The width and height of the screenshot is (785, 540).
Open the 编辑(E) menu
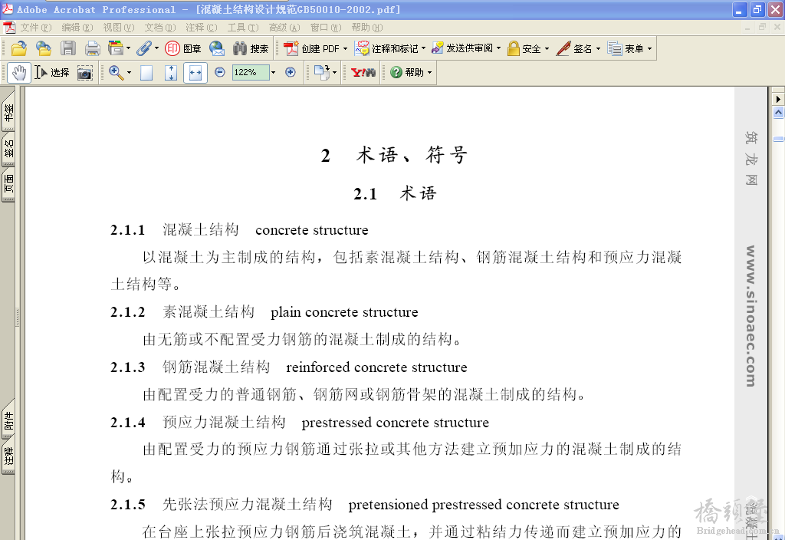[77, 28]
